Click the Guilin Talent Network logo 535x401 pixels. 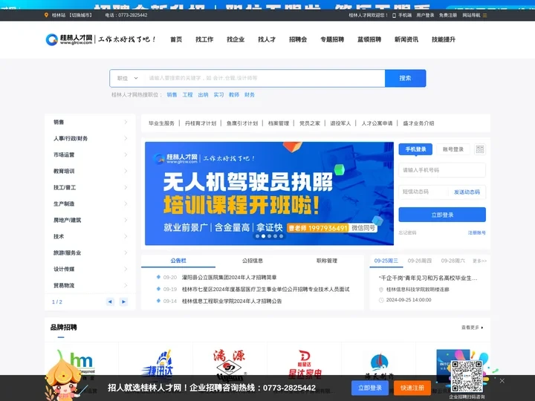point(69,39)
